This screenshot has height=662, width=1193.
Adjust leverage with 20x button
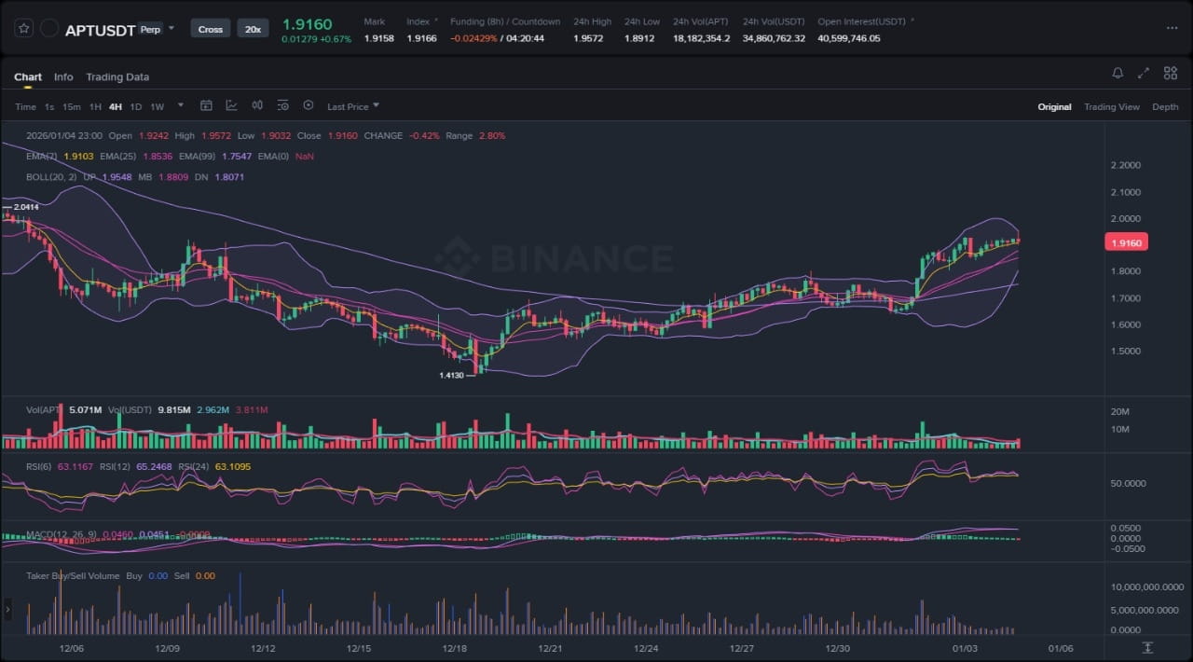point(253,29)
